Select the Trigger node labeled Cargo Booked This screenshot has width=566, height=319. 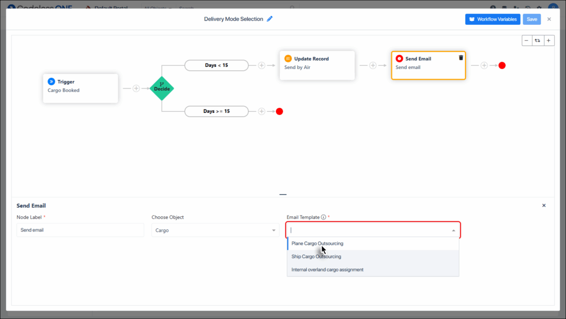point(80,88)
